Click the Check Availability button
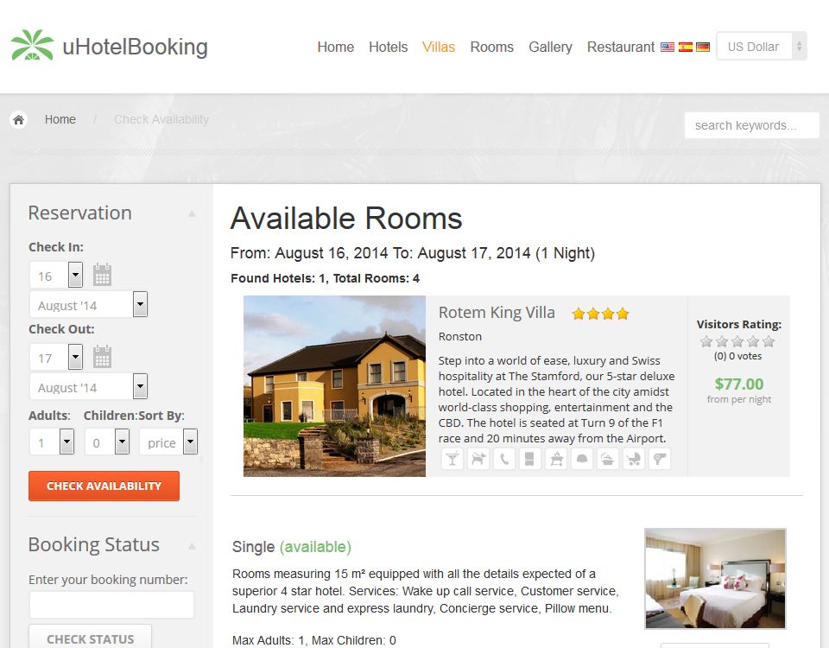 tap(104, 486)
